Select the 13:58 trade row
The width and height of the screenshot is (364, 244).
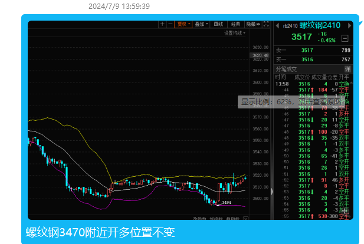[x=312, y=84]
